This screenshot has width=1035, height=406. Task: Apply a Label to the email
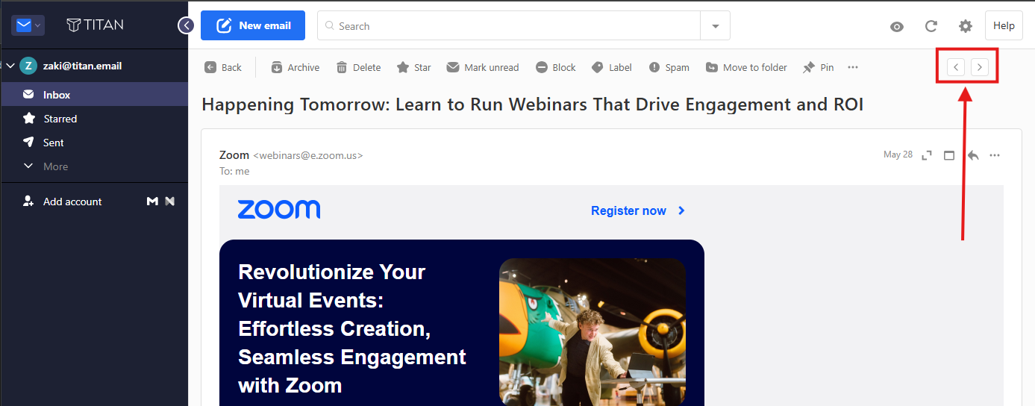click(x=611, y=67)
